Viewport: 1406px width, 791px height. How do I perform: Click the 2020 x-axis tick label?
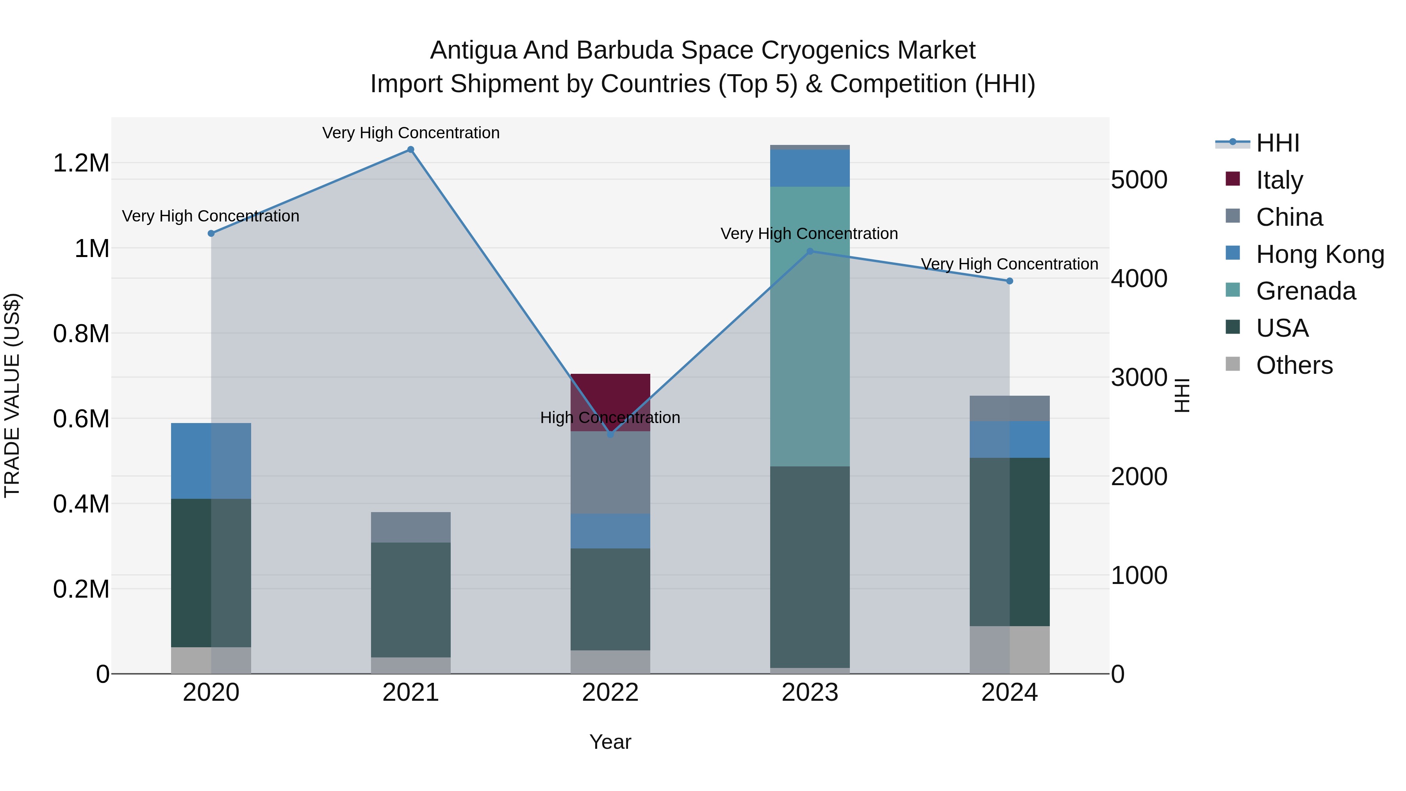[x=211, y=693]
